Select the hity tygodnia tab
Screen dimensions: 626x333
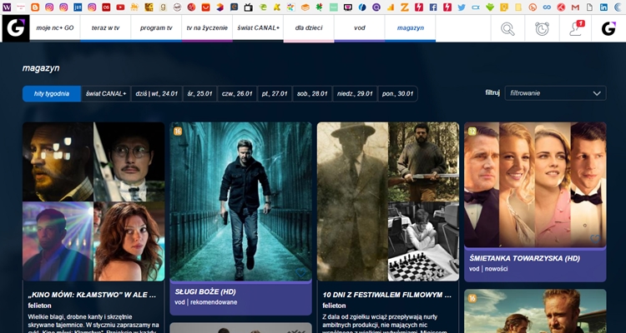[x=52, y=94]
